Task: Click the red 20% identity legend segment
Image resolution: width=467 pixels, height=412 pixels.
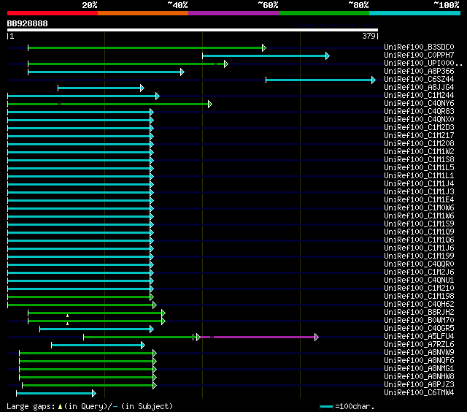Action: [x=53, y=13]
